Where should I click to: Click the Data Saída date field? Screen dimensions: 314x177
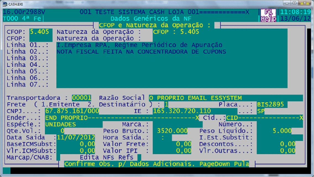click(76, 137)
